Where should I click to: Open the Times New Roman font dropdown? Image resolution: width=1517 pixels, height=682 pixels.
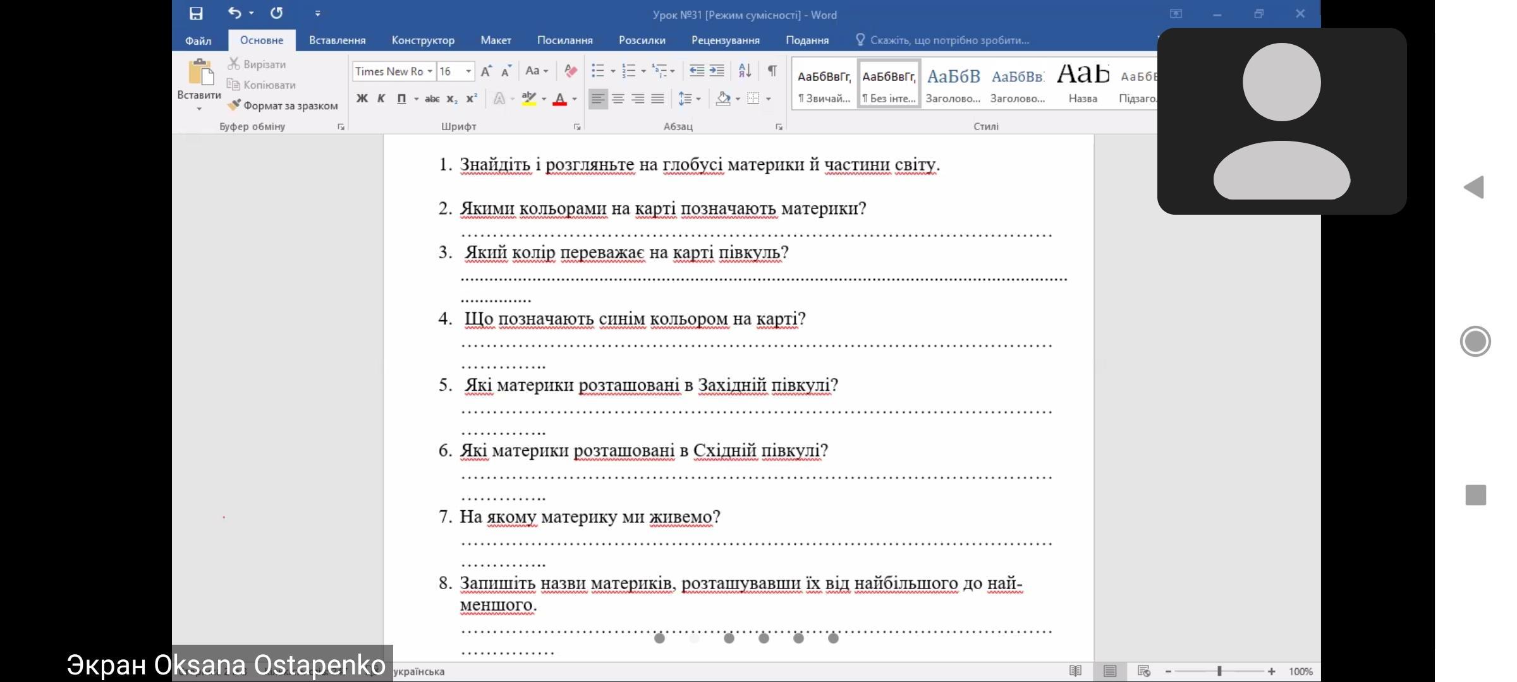[430, 71]
